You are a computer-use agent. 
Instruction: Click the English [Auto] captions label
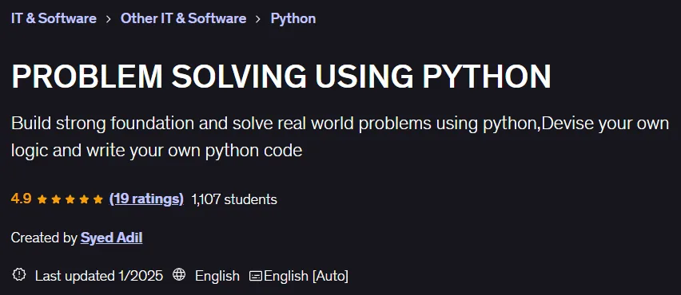[x=306, y=276]
